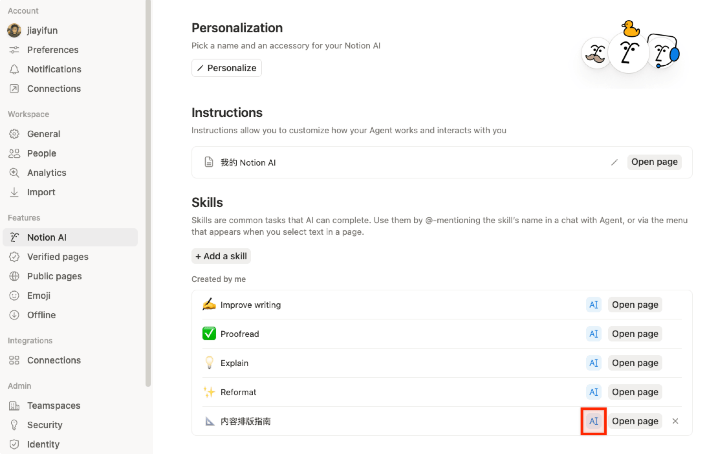This screenshot has width=718, height=454.
Task: Open Preferences in the settings sidebar
Action: pyautogui.click(x=53, y=50)
